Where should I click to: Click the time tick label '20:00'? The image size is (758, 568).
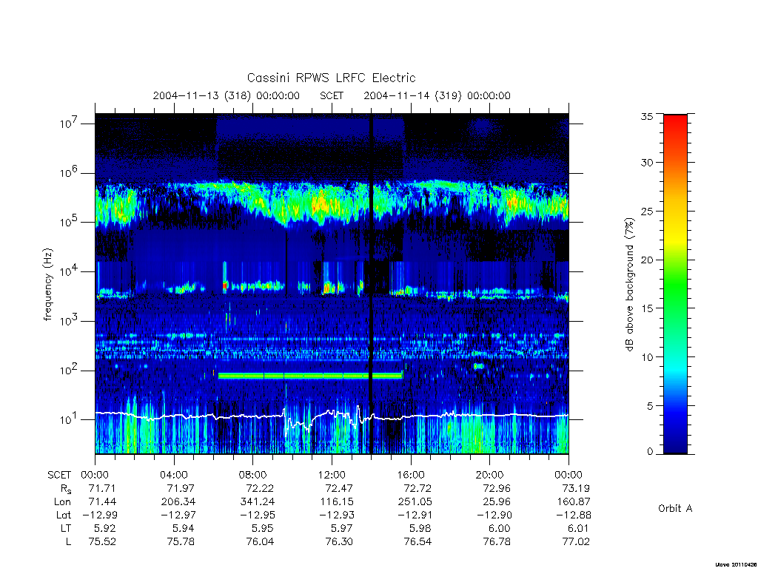pos(489,475)
